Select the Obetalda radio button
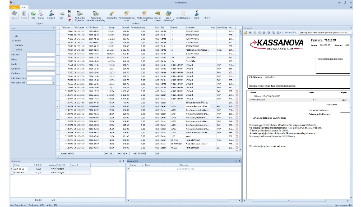The width and height of the screenshot is (361, 207). coord(13,45)
